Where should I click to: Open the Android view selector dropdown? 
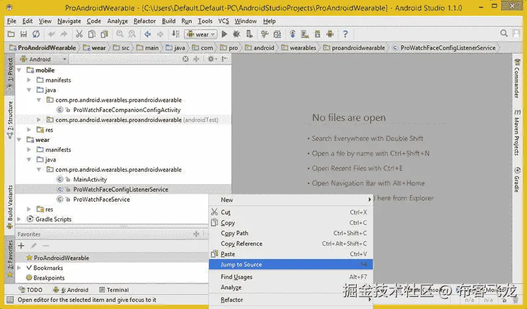[43, 59]
